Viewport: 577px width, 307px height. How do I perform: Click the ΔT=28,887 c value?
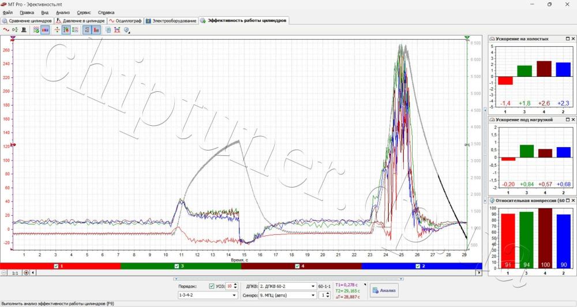click(347, 297)
